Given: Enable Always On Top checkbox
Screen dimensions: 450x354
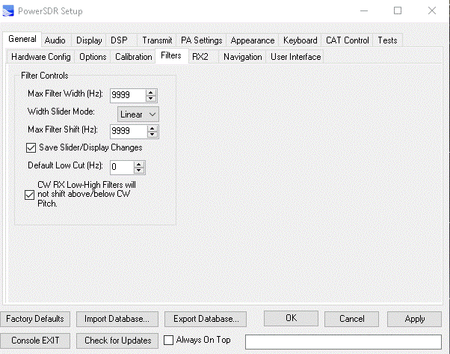Looking at the screenshot, I should click(168, 341).
